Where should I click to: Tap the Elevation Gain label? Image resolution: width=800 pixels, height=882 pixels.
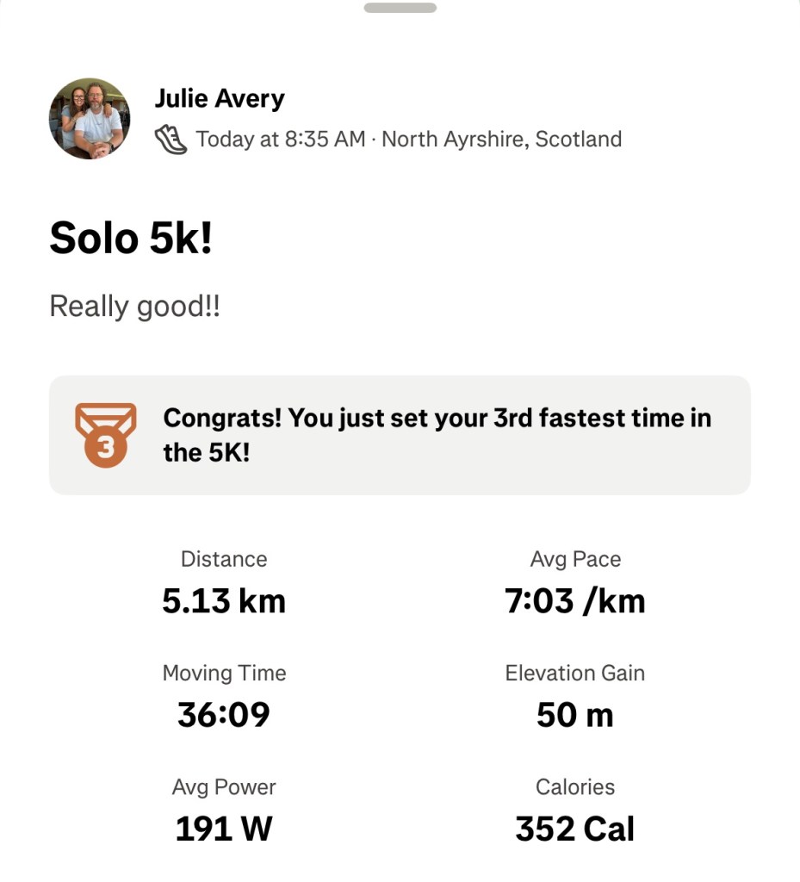(x=575, y=673)
